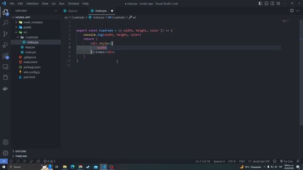Toggle Panel layout icon
Screen dimensions: 303x170
pos(266,3)
